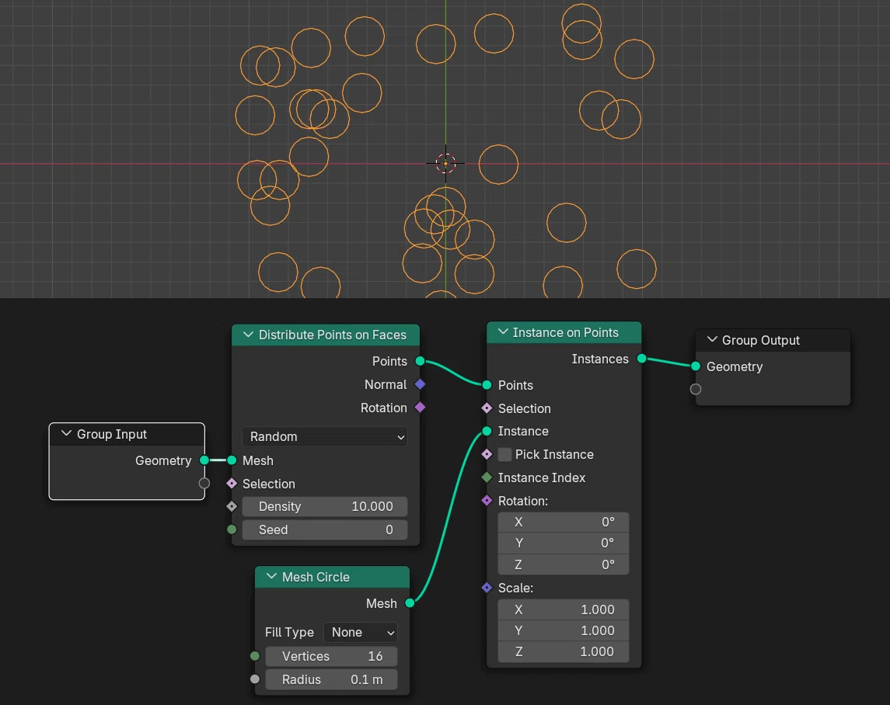Click the Selection socket on Distribute Points node
The height and width of the screenshot is (705, 890).
click(x=232, y=483)
